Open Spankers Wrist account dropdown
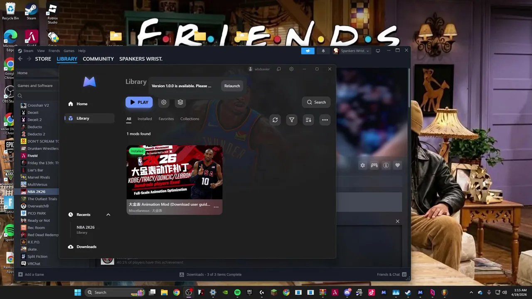532x299 pixels. click(x=351, y=51)
